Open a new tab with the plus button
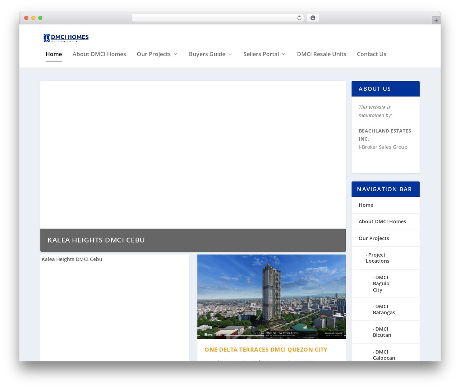 pyautogui.click(x=436, y=20)
